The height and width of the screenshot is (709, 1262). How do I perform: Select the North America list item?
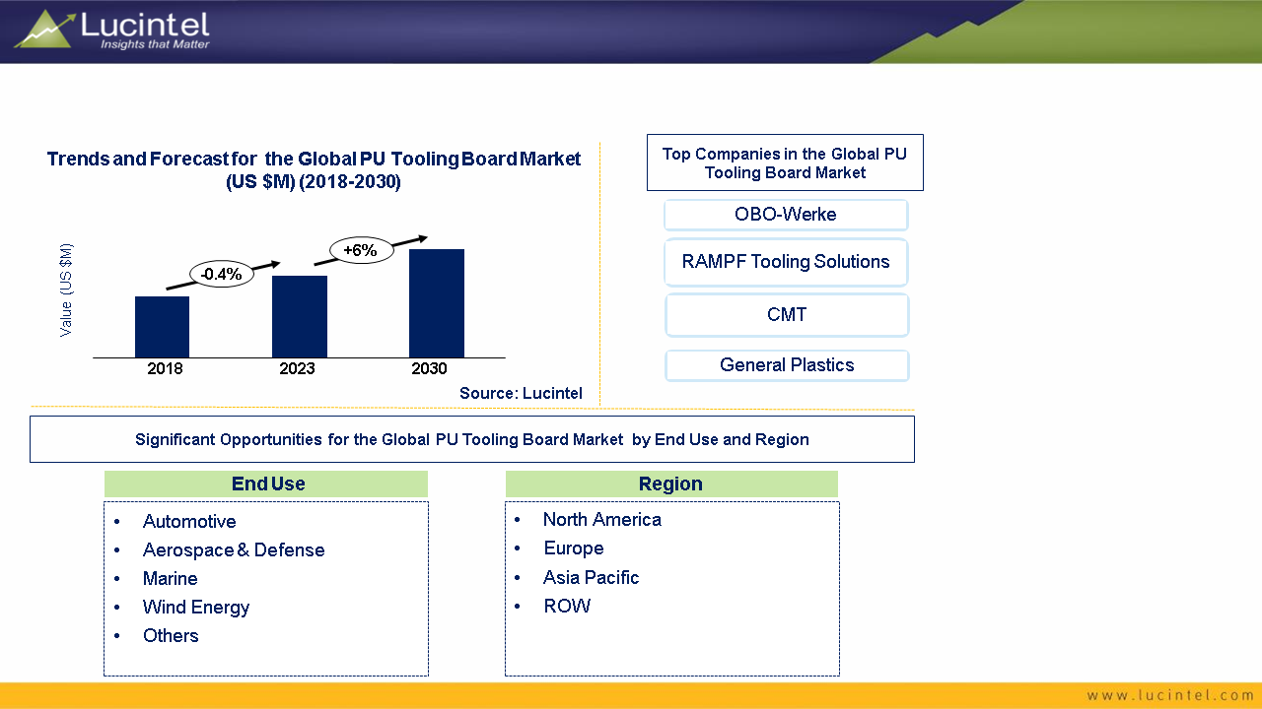coord(602,520)
